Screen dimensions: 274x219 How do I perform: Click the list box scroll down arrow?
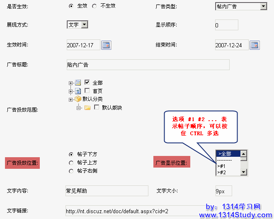pos(244,172)
